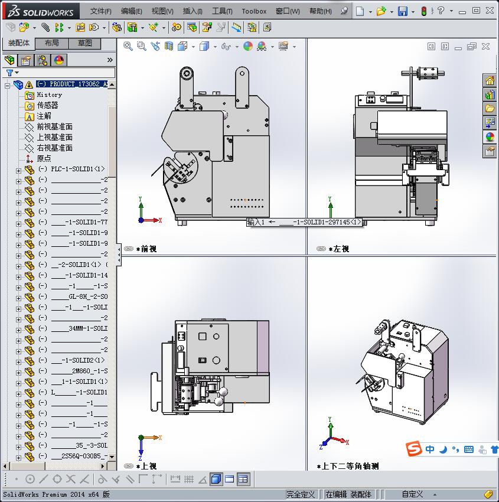Toggle Sogou IME Chinese/English mode button
The image size is (499, 502).
(430, 449)
